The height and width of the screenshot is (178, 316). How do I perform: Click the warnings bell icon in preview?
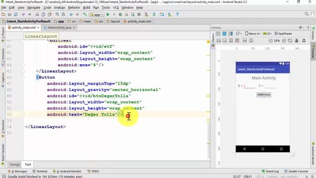pos(304,41)
